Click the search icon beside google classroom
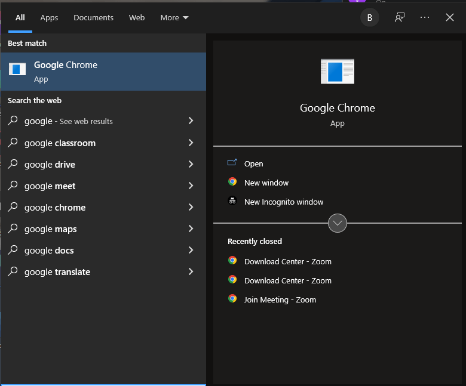 click(x=13, y=143)
